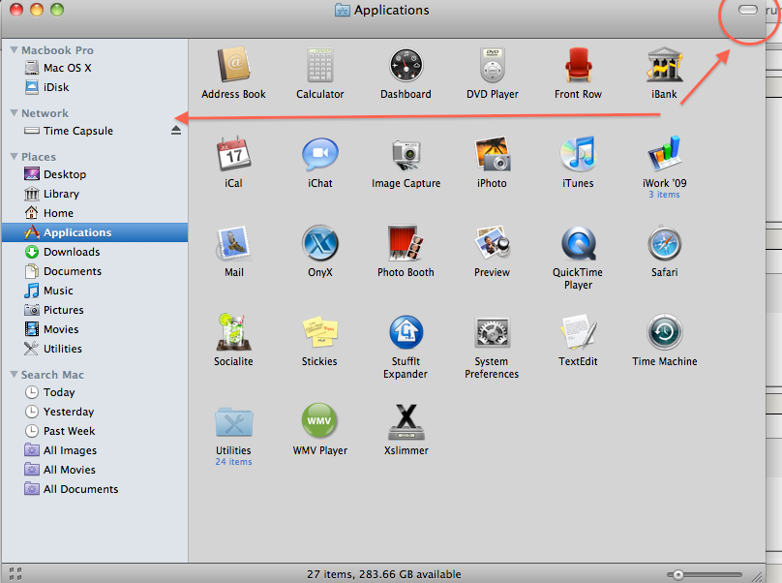This screenshot has height=583, width=782.
Task: Eject the Time Capsule volume
Action: pyautogui.click(x=175, y=131)
